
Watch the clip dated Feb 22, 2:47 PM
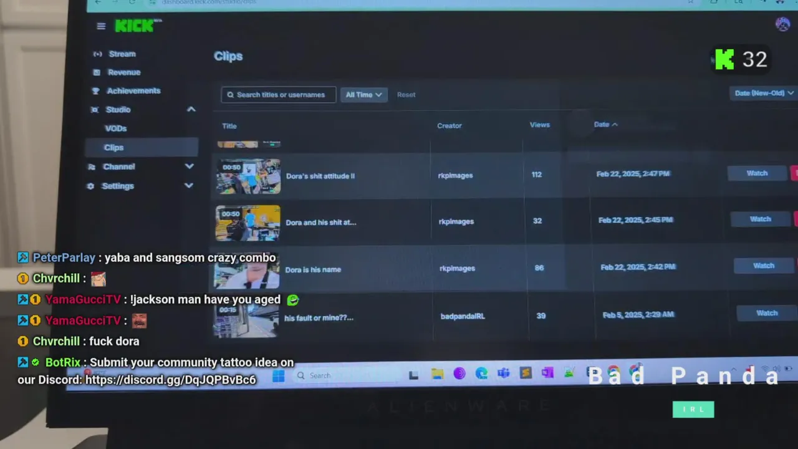tap(757, 173)
